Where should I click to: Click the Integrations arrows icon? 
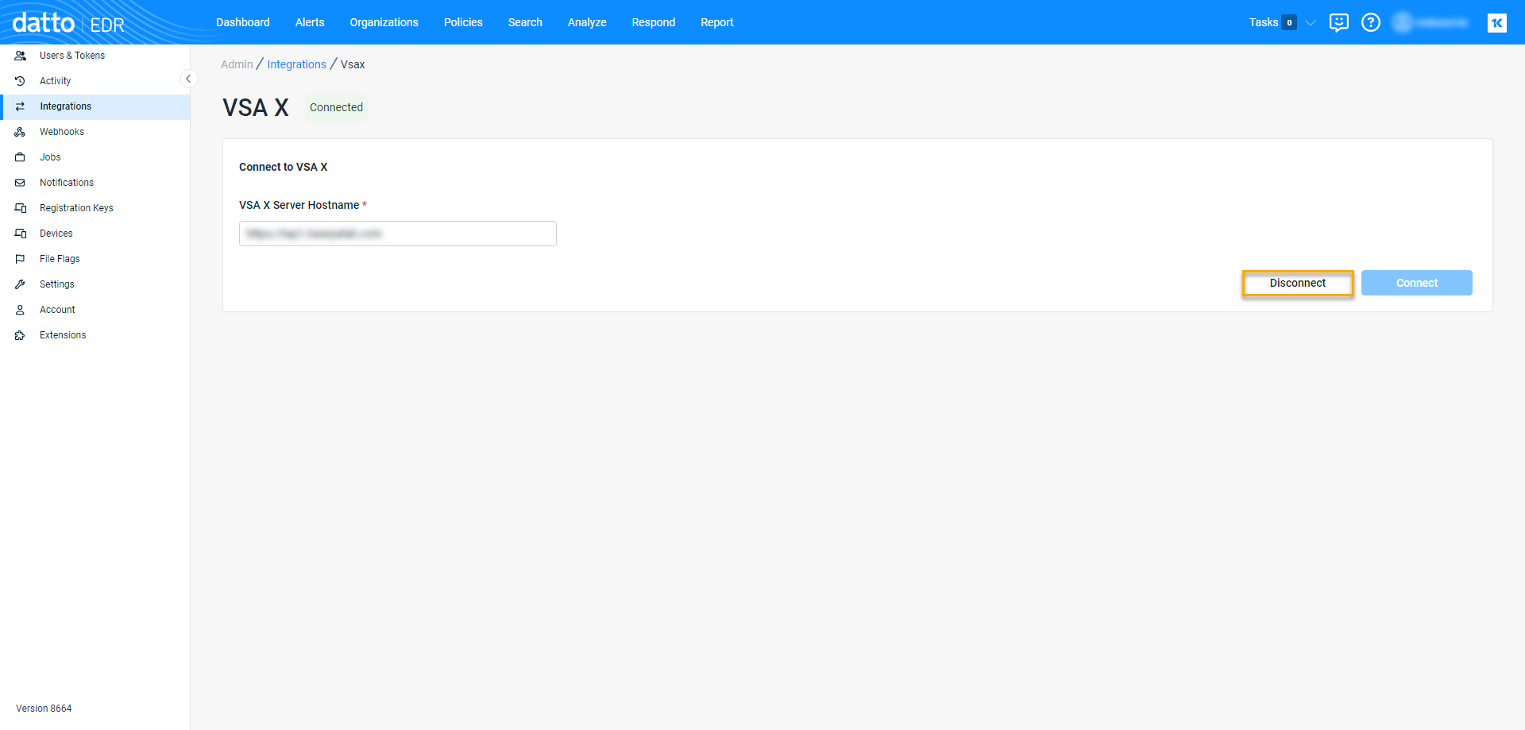coord(21,106)
